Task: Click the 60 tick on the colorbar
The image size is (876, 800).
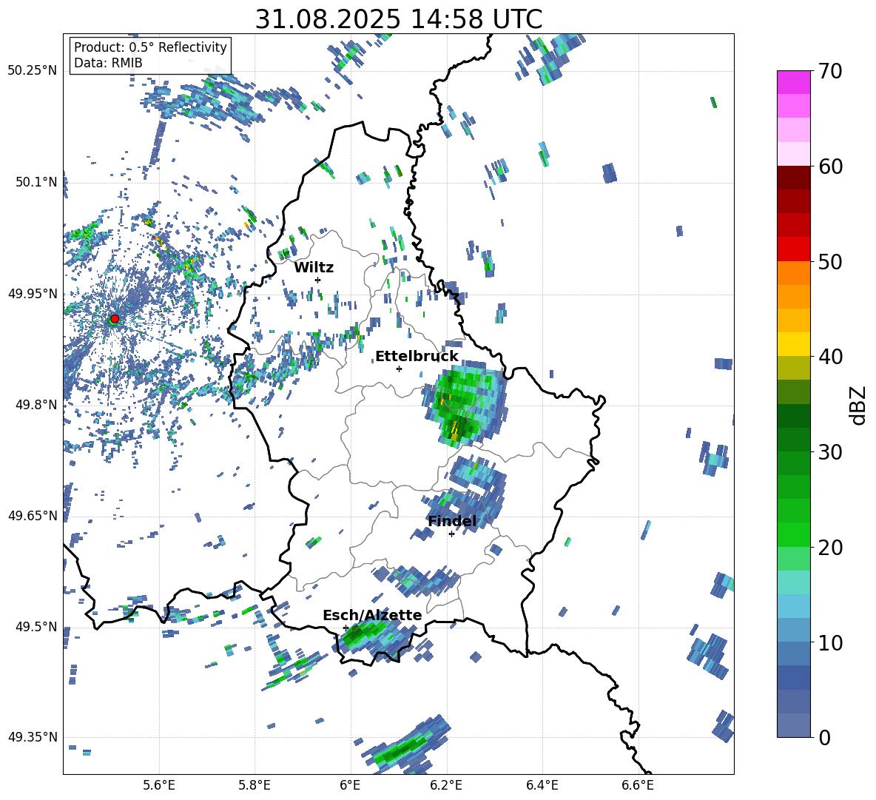Action: tap(830, 167)
